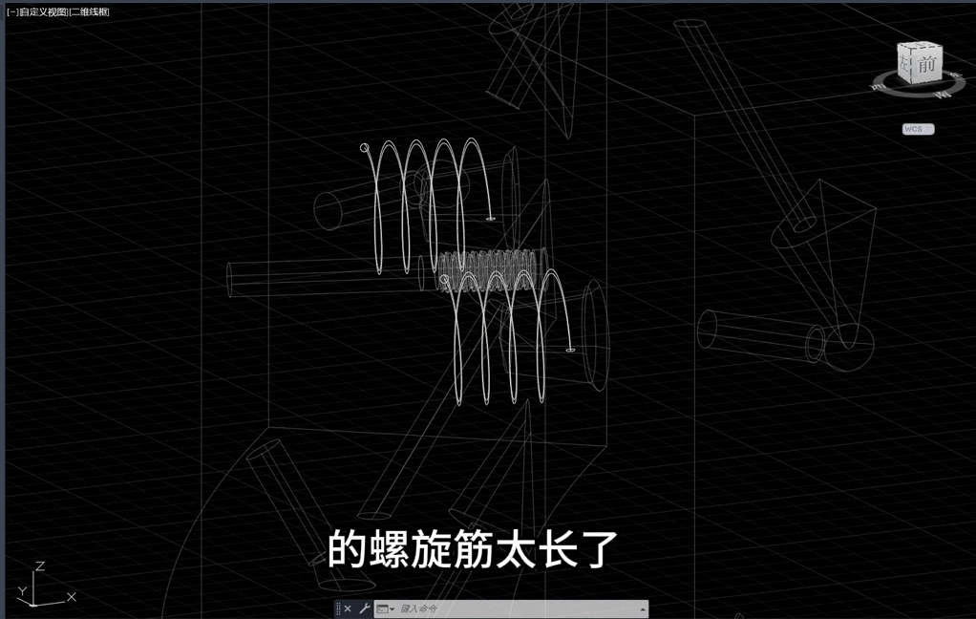
Task: Open the 自定义视图 view controls menu
Action: pyautogui.click(x=44, y=11)
